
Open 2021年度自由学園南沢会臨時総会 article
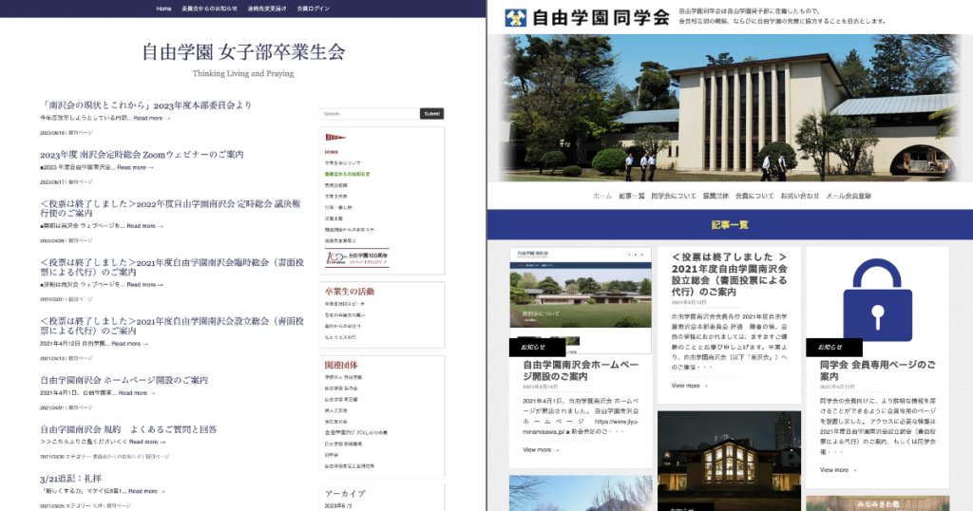pyautogui.click(x=173, y=267)
